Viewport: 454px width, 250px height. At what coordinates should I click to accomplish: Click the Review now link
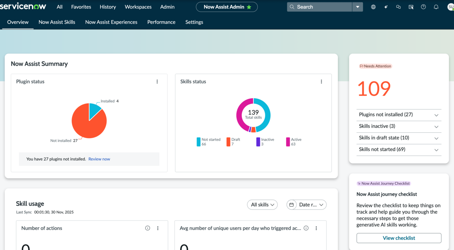(x=99, y=159)
